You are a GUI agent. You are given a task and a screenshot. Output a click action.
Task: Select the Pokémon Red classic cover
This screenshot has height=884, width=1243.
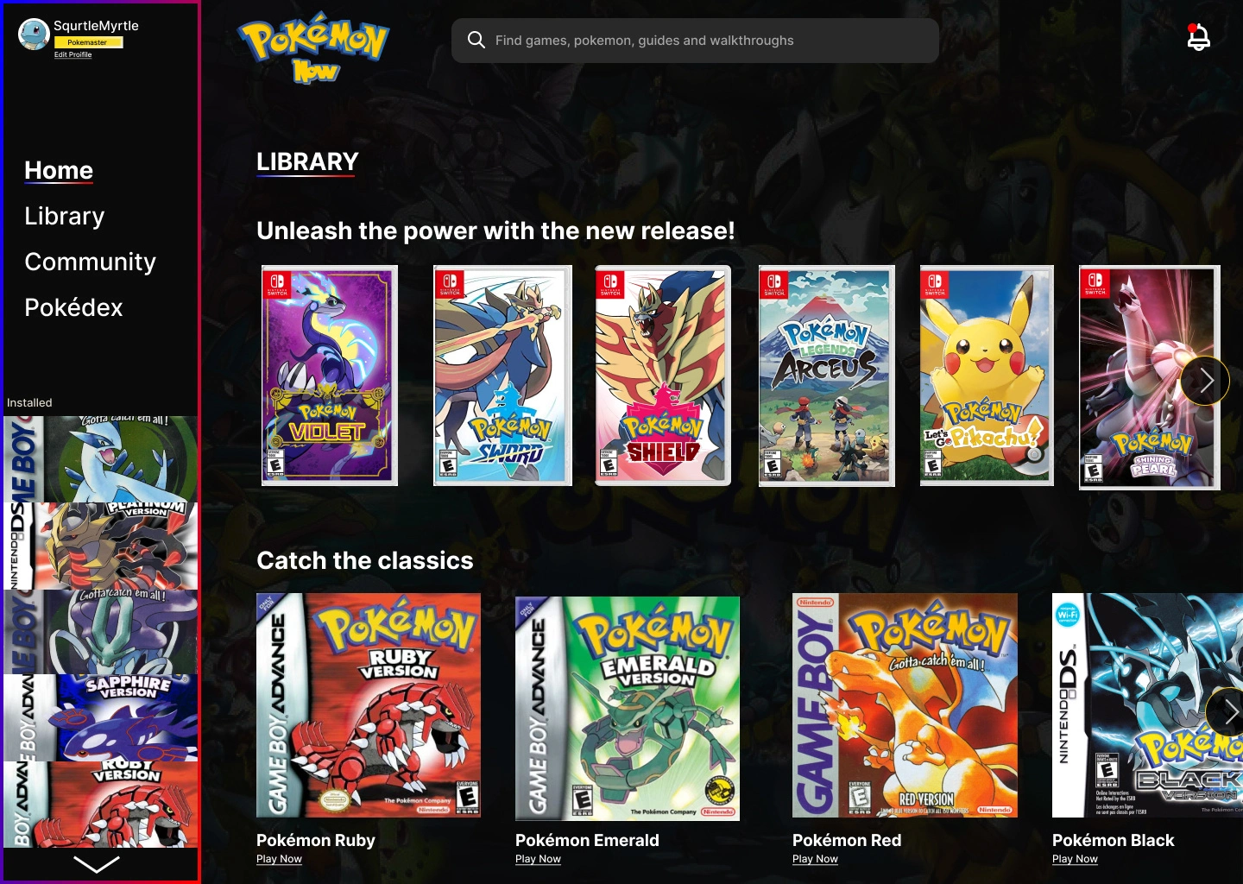(905, 705)
